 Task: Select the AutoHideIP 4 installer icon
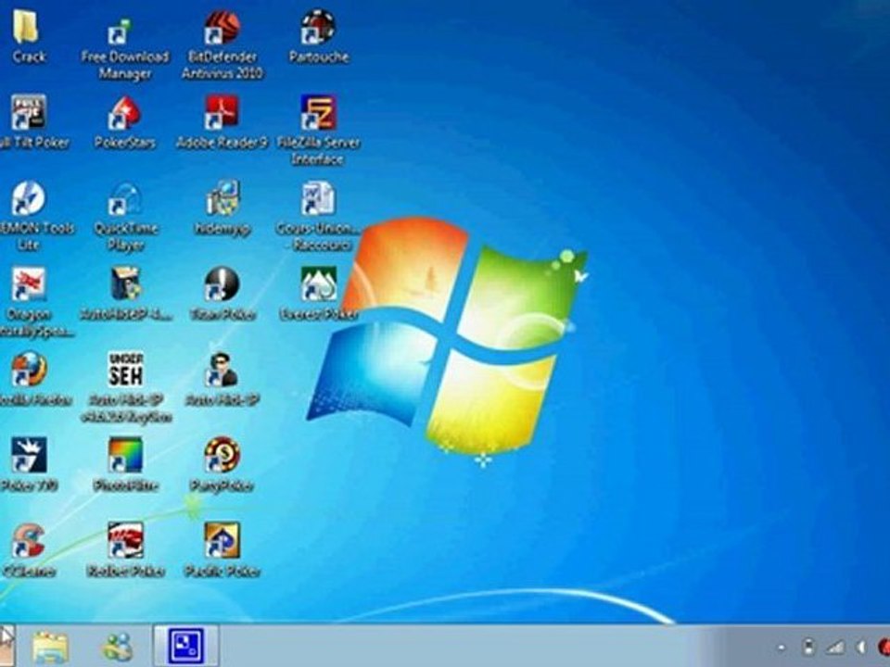tap(125, 283)
